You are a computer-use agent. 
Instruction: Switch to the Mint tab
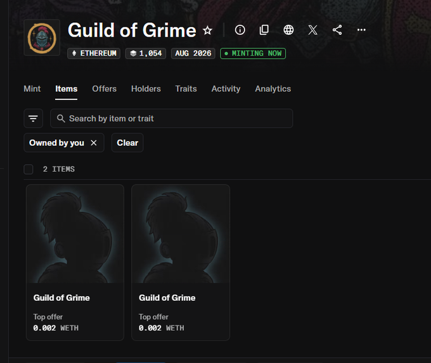[32, 89]
